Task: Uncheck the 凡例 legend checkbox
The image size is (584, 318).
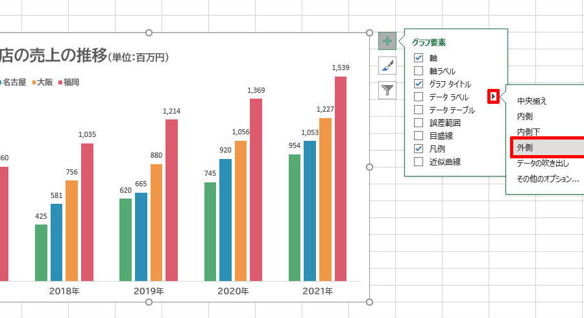Action: tap(419, 149)
